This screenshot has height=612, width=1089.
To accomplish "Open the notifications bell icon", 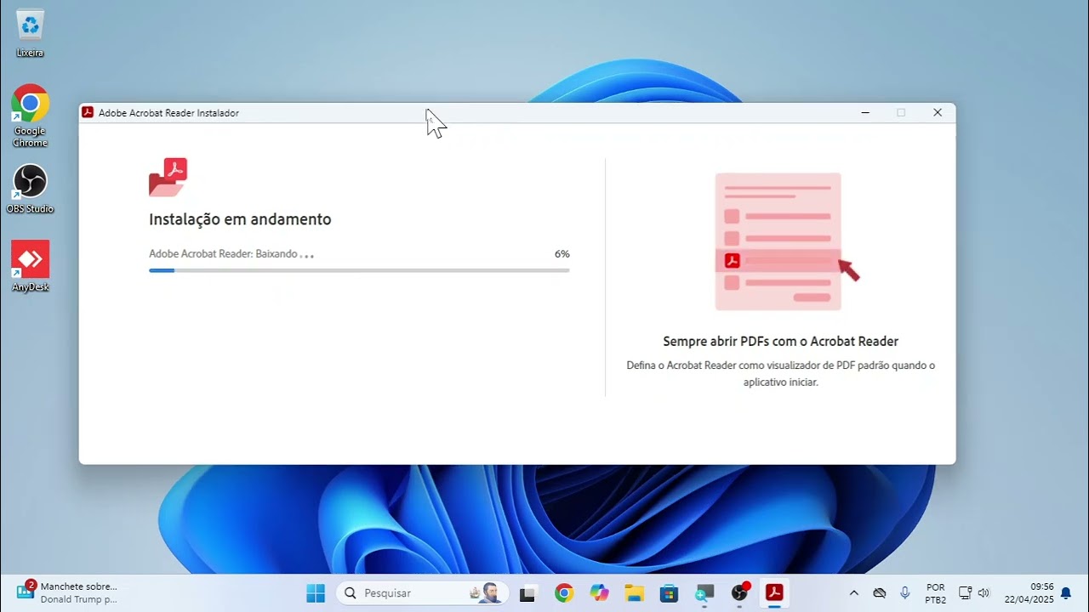I will (1066, 593).
